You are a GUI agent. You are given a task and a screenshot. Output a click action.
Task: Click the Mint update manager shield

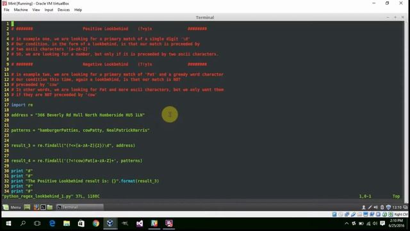(388, 207)
